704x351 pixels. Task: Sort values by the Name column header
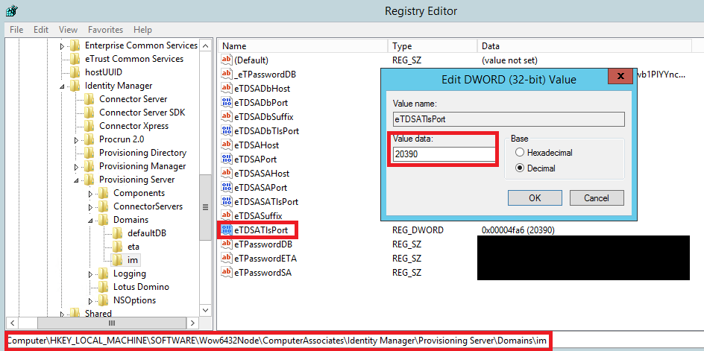[303, 45]
